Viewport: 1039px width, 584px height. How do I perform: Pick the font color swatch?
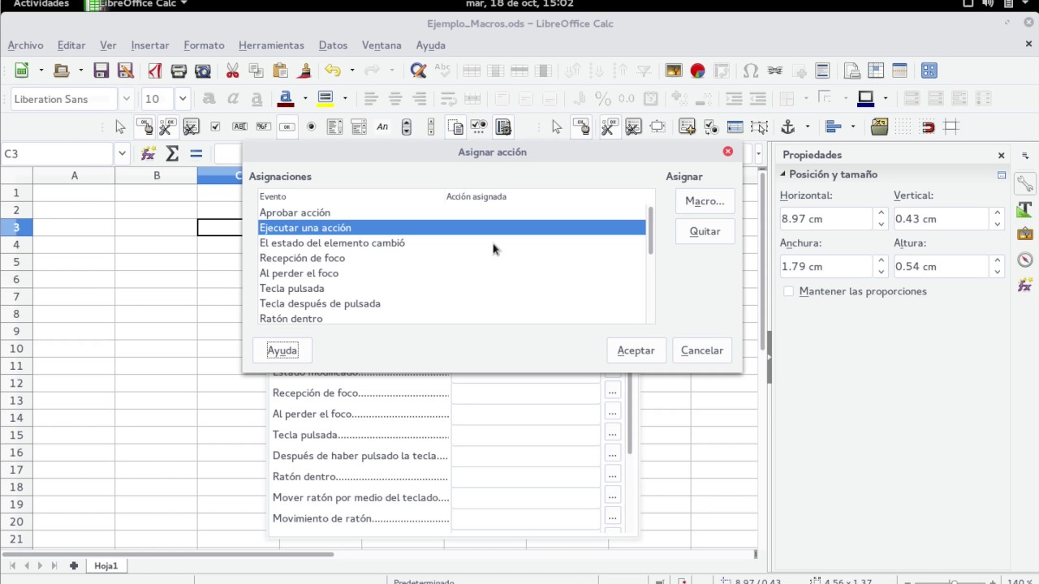click(286, 99)
